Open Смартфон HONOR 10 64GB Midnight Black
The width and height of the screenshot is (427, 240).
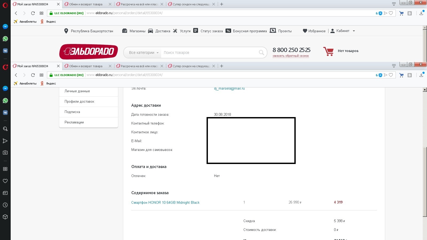pyautogui.click(x=165, y=203)
